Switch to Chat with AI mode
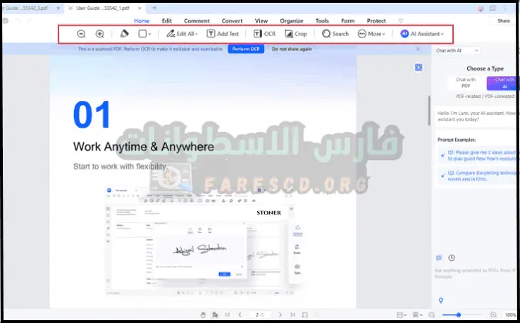This screenshot has width=520, height=323. [500, 83]
